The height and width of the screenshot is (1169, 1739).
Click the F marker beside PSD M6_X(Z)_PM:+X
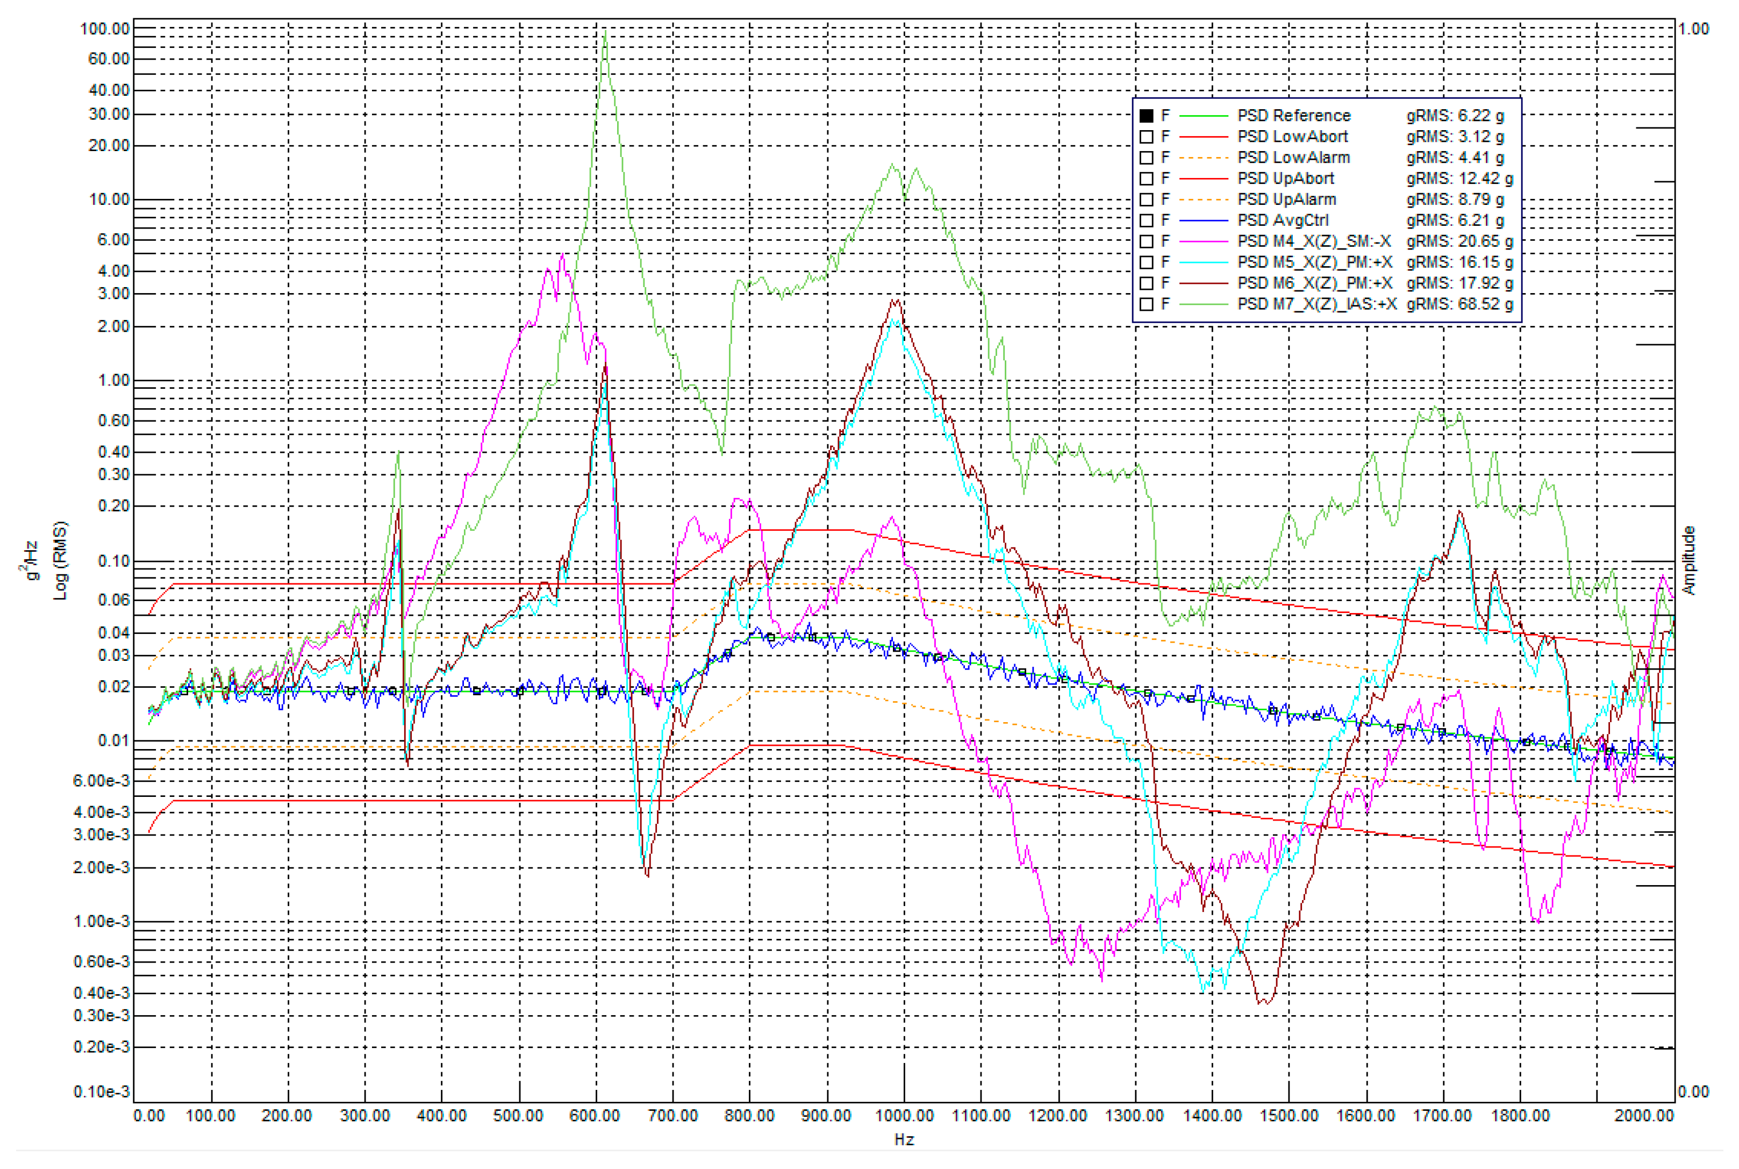point(1165,283)
